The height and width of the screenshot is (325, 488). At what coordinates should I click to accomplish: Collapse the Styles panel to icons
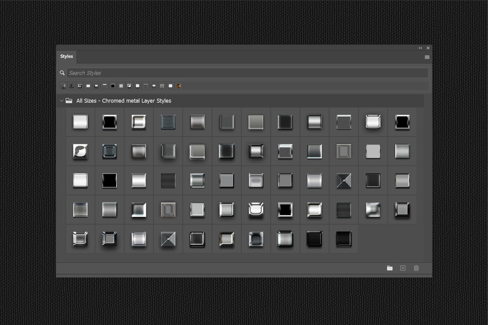(420, 48)
